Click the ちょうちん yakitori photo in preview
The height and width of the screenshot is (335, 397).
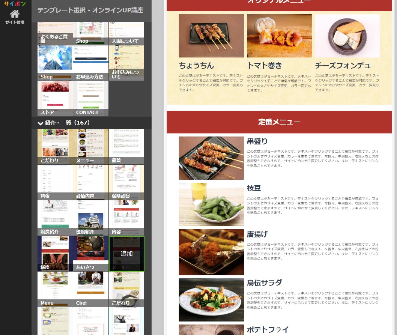click(211, 36)
